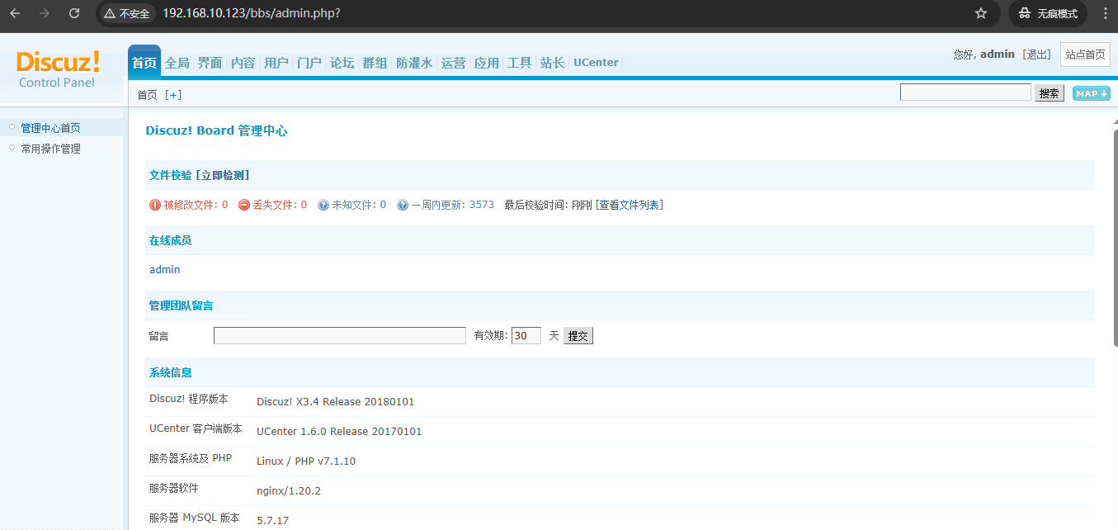Focus the admin search input field
The height and width of the screenshot is (530, 1118).
(965, 92)
